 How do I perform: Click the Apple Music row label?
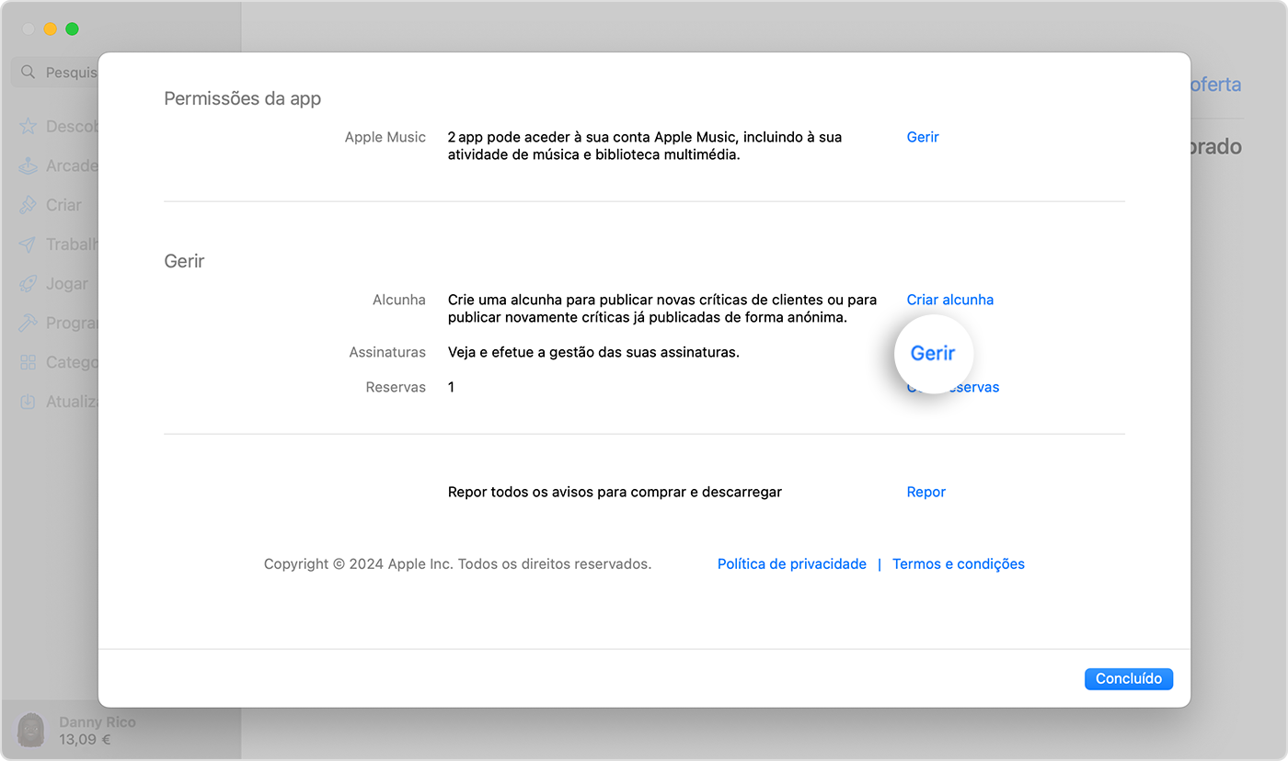click(385, 137)
